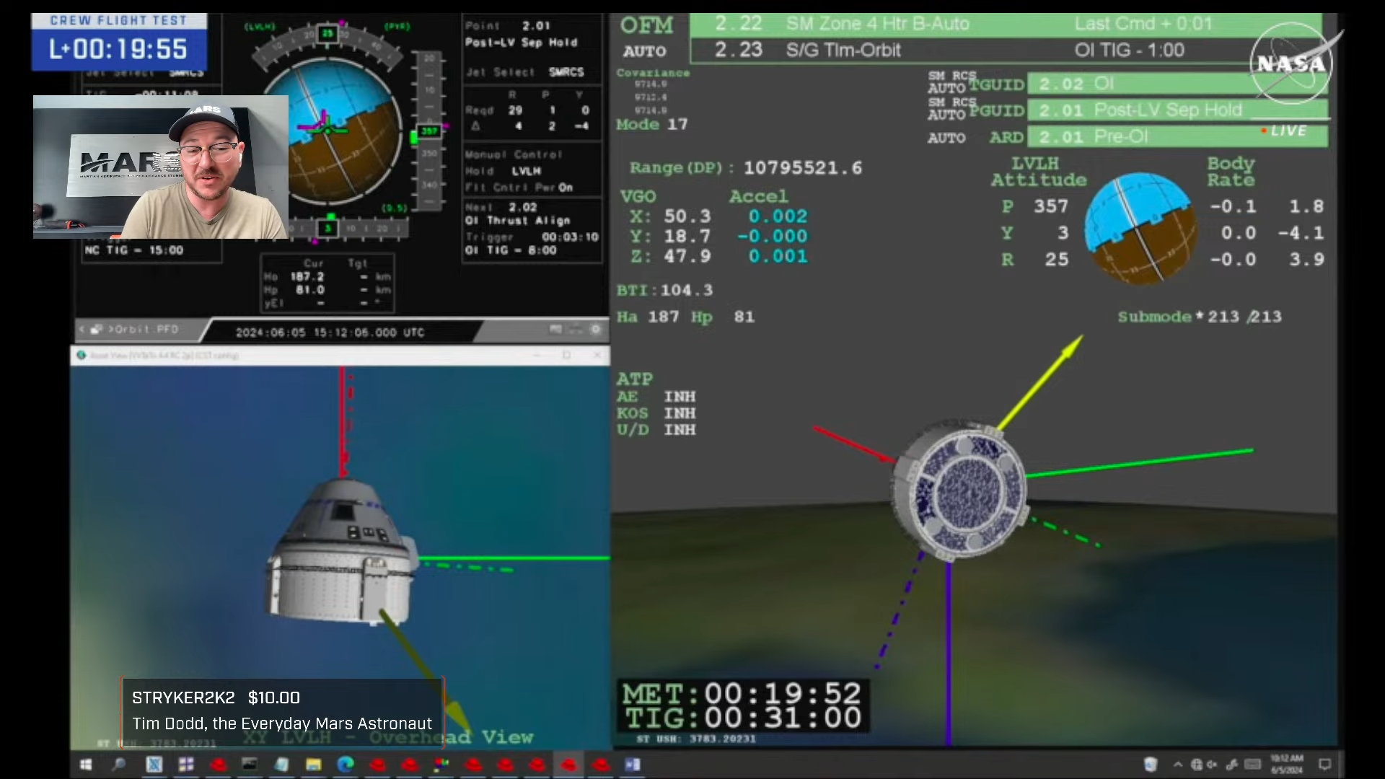Viewport: 1385px width, 779px height.
Task: Click the BTI:104.3 readout
Action: [664, 290]
